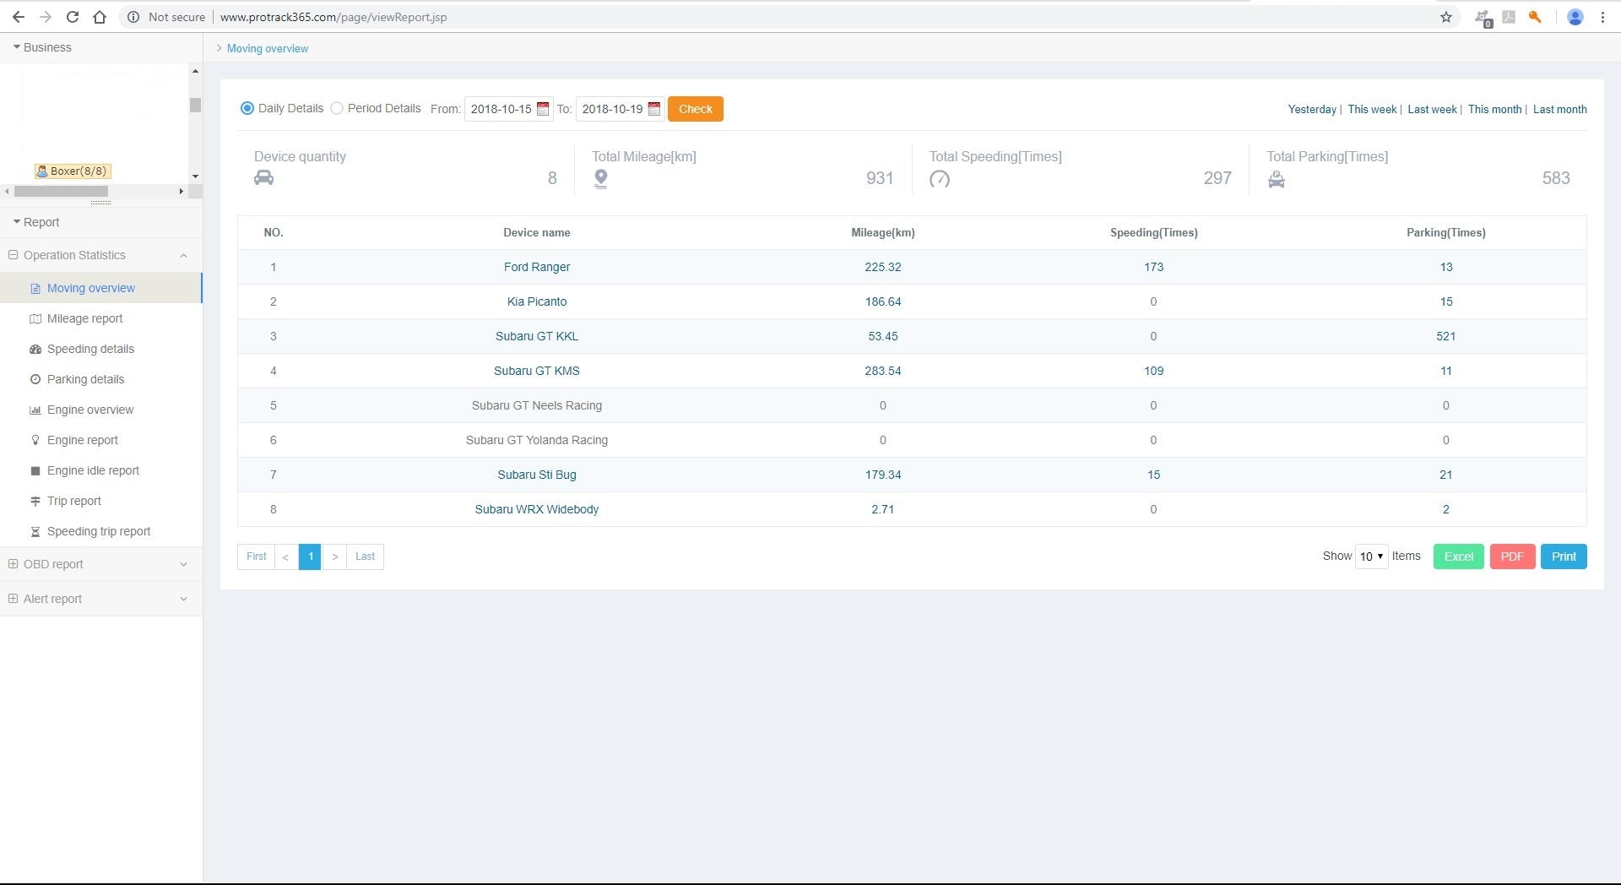Open the Mileage report menu item
This screenshot has height=885, width=1621.
point(84,318)
